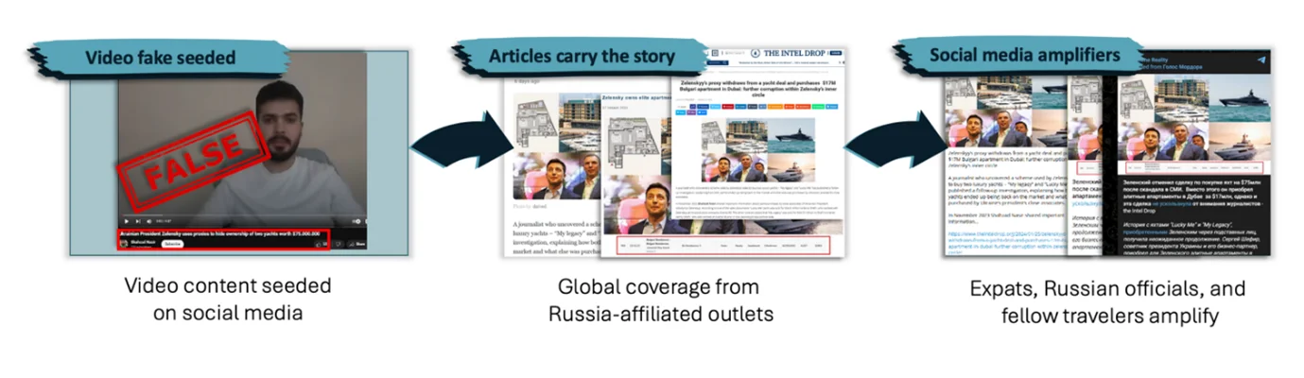Click the red FALSE stamp on the video
Image resolution: width=1304 pixels, height=378 pixels.
185,157
